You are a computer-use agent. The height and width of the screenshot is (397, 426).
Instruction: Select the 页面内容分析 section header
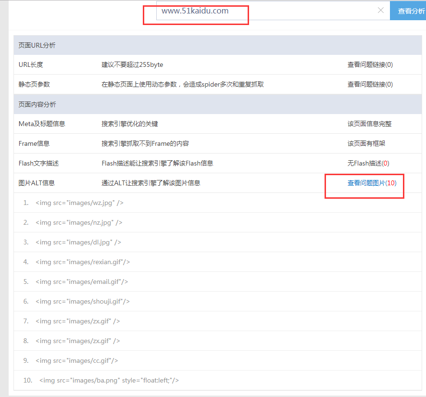pos(33,104)
